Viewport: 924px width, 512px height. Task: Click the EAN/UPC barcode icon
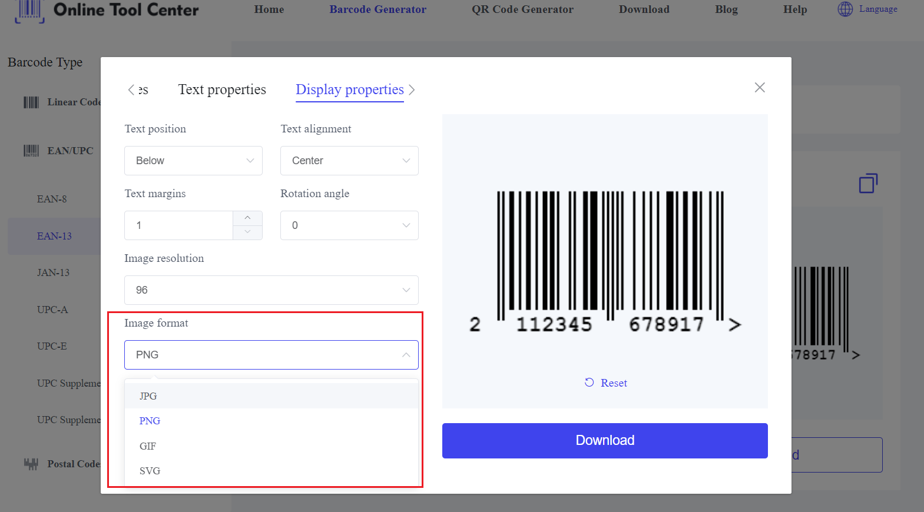[31, 151]
